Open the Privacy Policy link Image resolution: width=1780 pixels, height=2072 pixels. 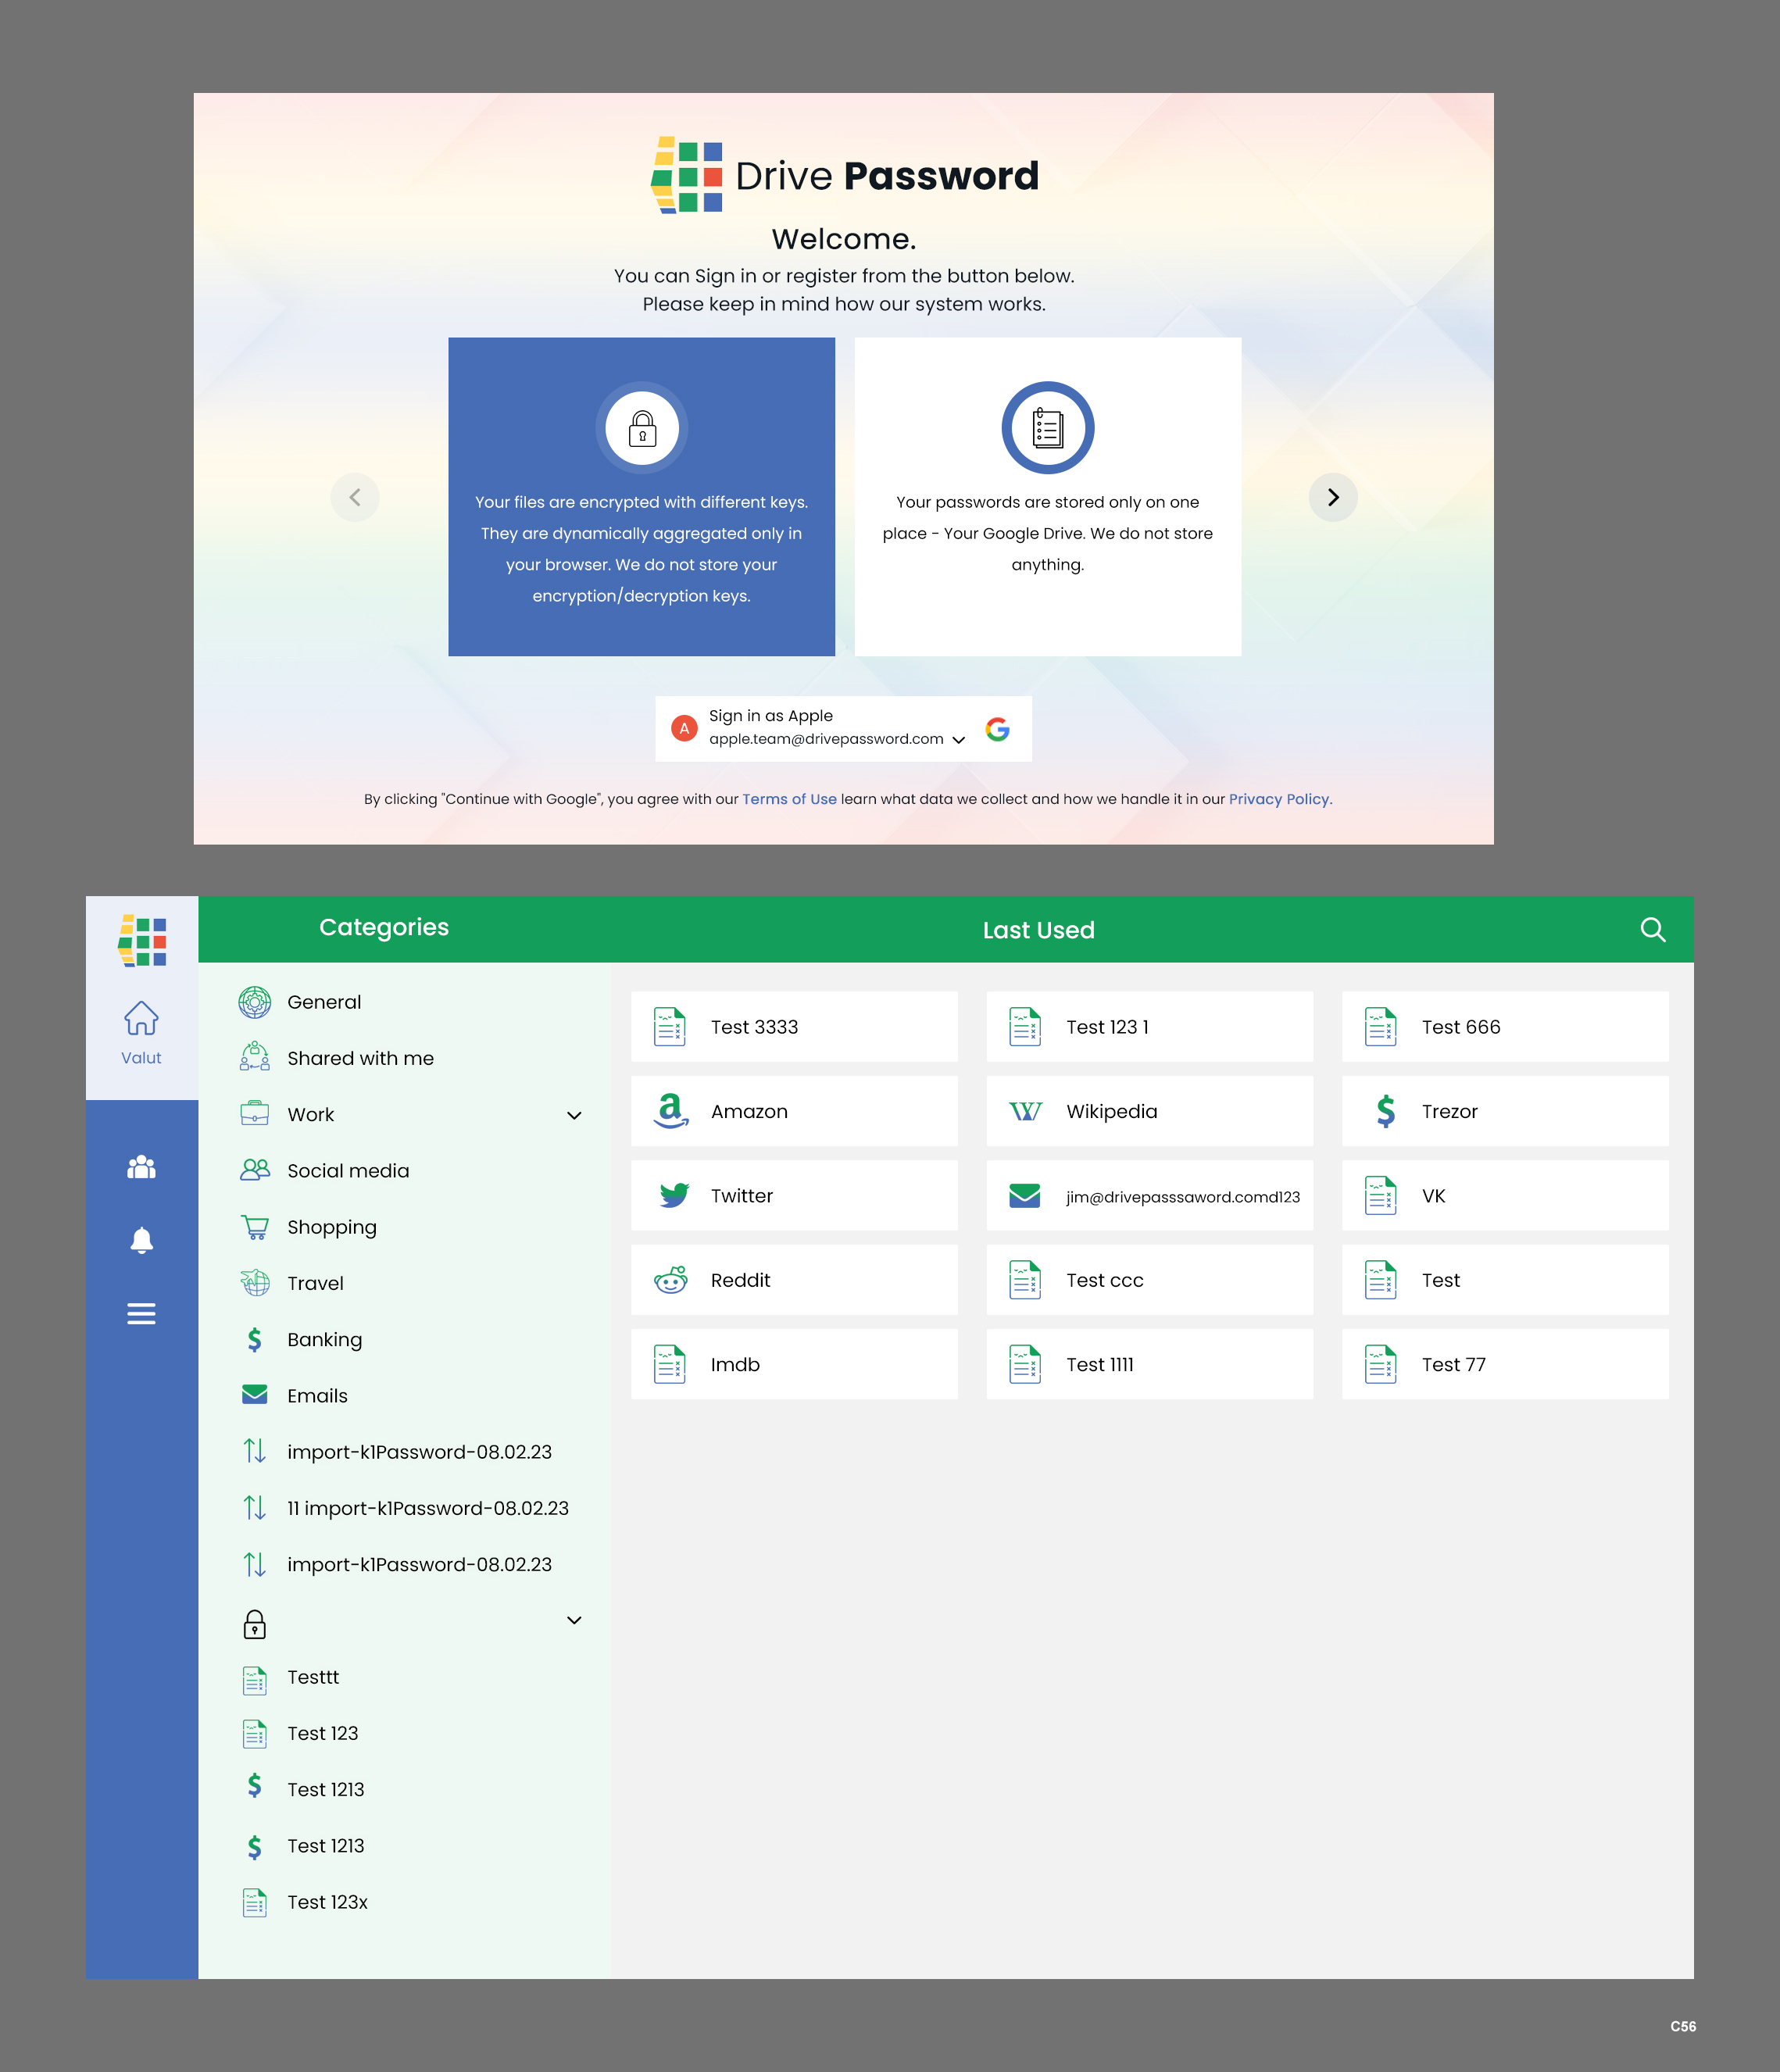click(1278, 799)
